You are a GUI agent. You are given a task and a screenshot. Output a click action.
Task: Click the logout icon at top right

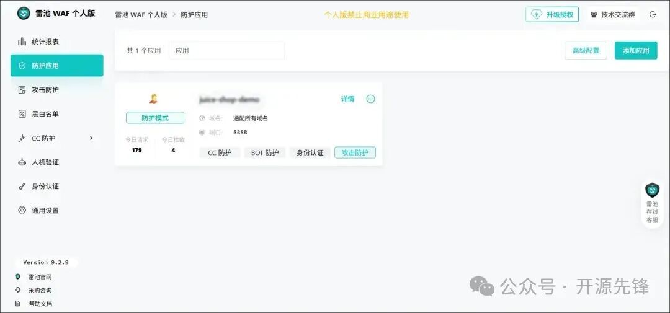tap(653, 14)
